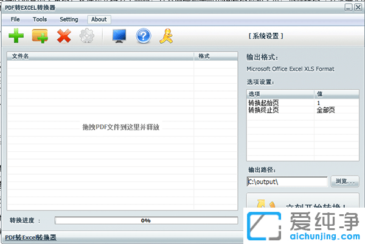
Task: Open the blue question mark help icon
Action: point(144,36)
